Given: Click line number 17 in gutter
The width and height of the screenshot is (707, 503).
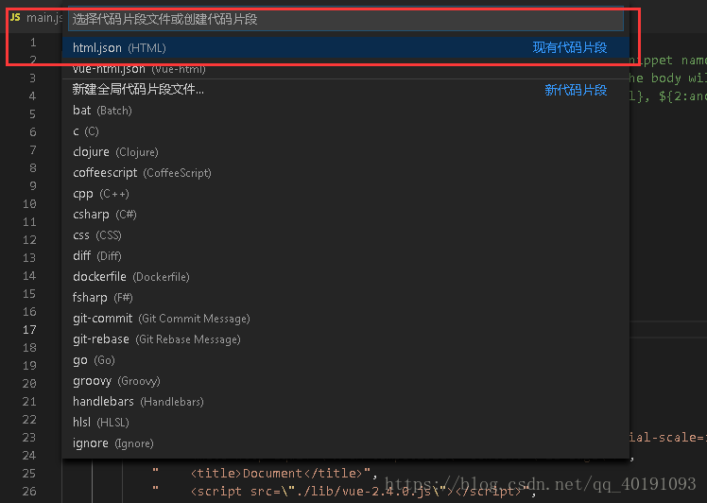Looking at the screenshot, I should (x=29, y=330).
